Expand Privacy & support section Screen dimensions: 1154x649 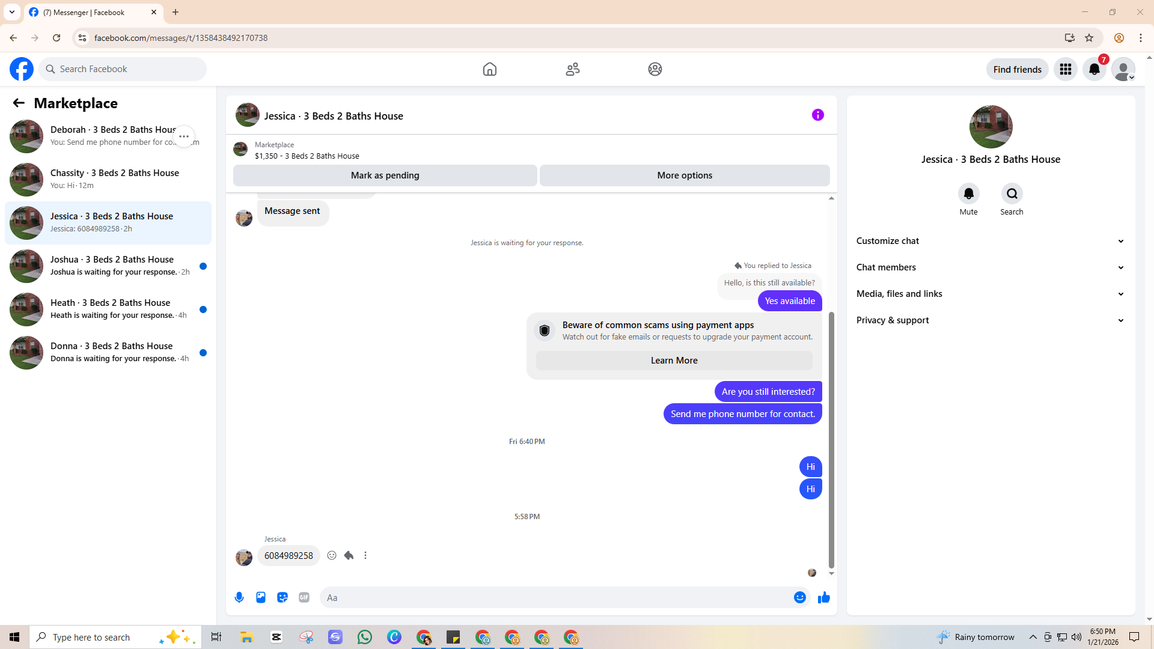(990, 320)
